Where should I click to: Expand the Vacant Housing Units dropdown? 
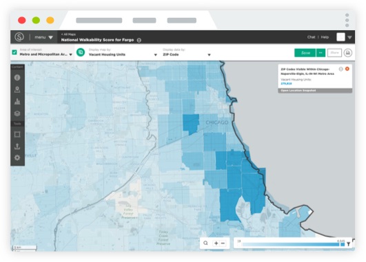click(x=156, y=55)
